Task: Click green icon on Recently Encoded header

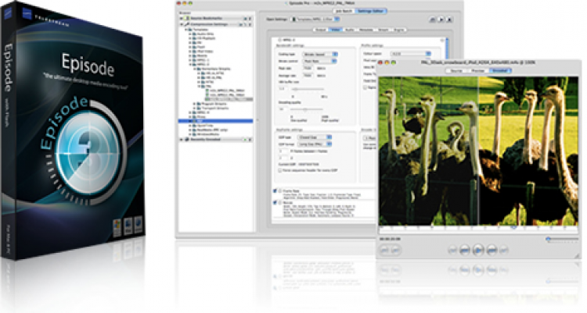Action: pos(245,140)
